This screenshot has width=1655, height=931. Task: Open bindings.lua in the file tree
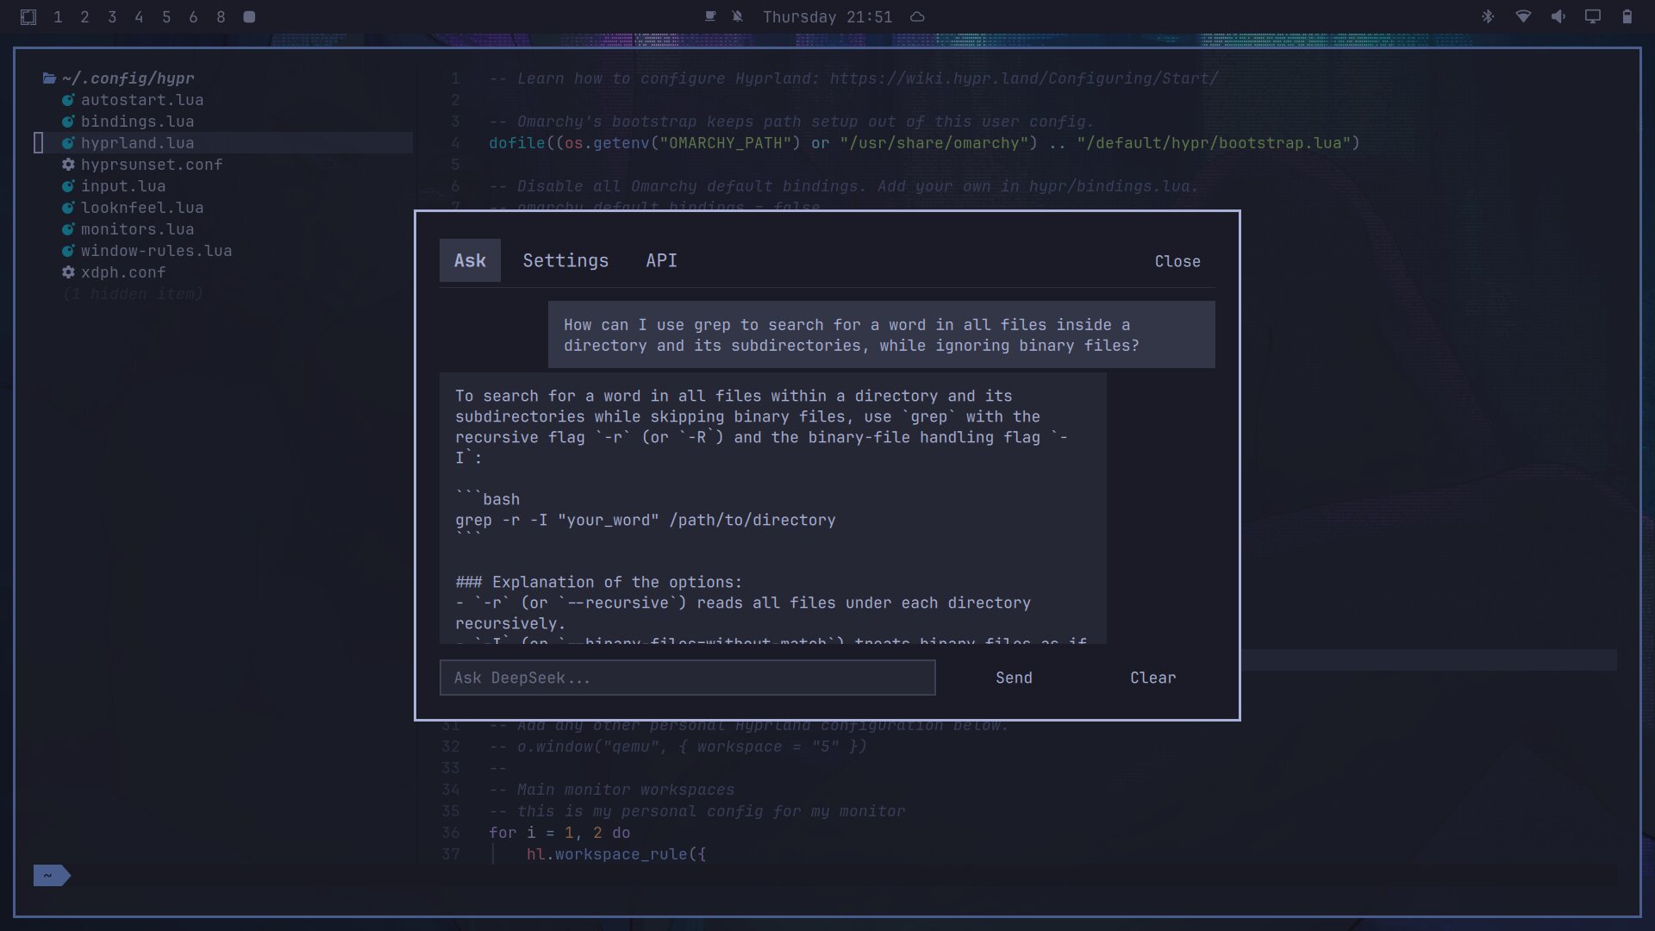[137, 122]
